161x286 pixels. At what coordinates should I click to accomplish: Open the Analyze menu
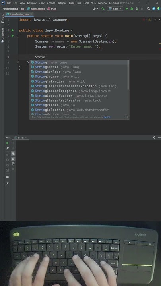click(x=51, y=3)
